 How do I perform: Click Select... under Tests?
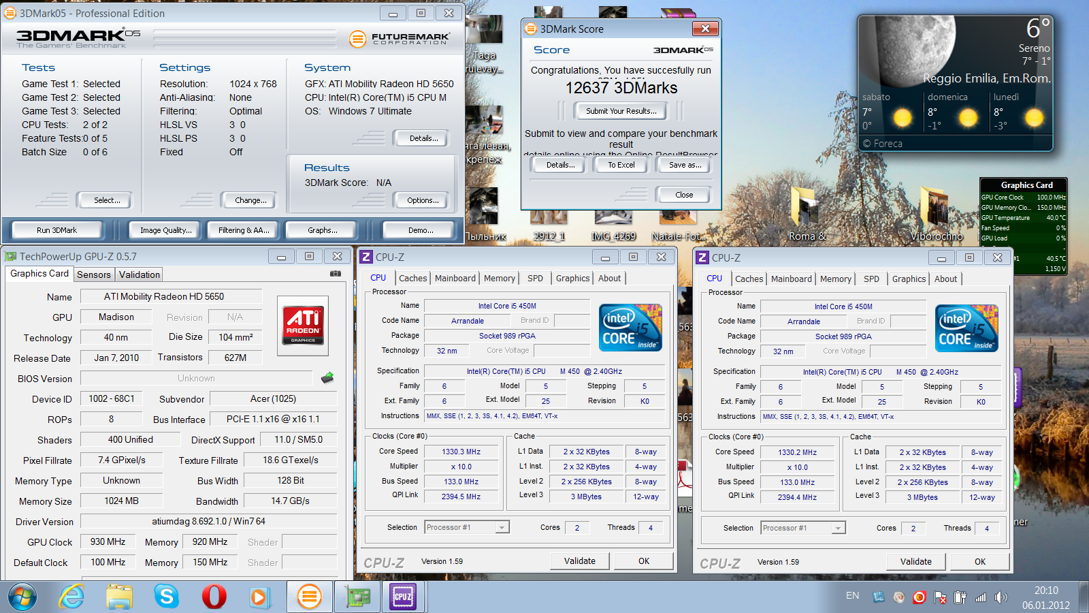pyautogui.click(x=107, y=200)
